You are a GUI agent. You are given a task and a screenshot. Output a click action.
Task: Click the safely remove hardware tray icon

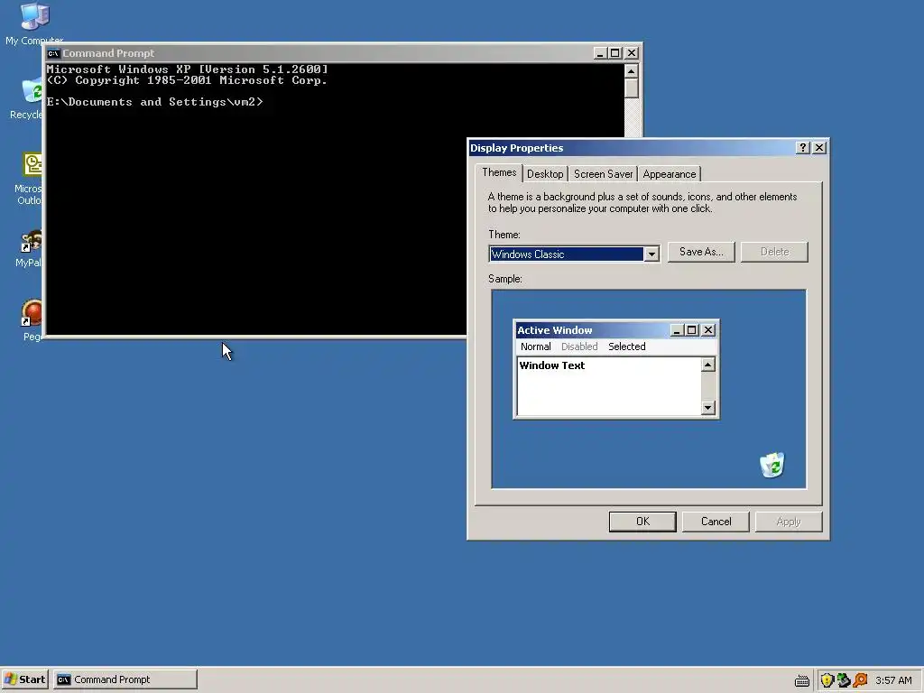tap(844, 680)
